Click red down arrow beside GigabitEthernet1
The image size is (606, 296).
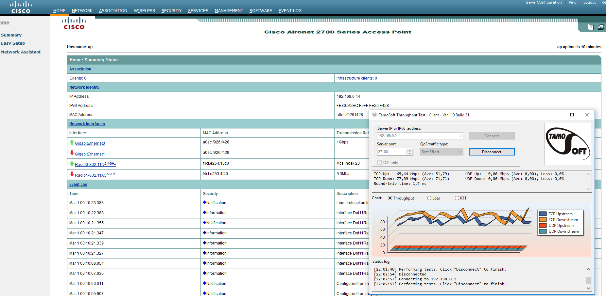pos(72,153)
